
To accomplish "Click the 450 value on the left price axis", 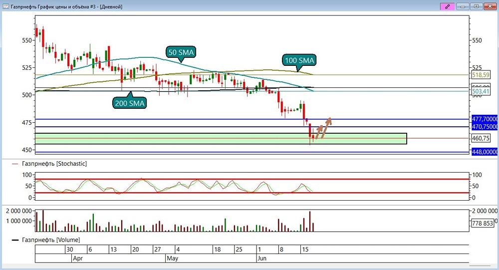I will 27,150.
